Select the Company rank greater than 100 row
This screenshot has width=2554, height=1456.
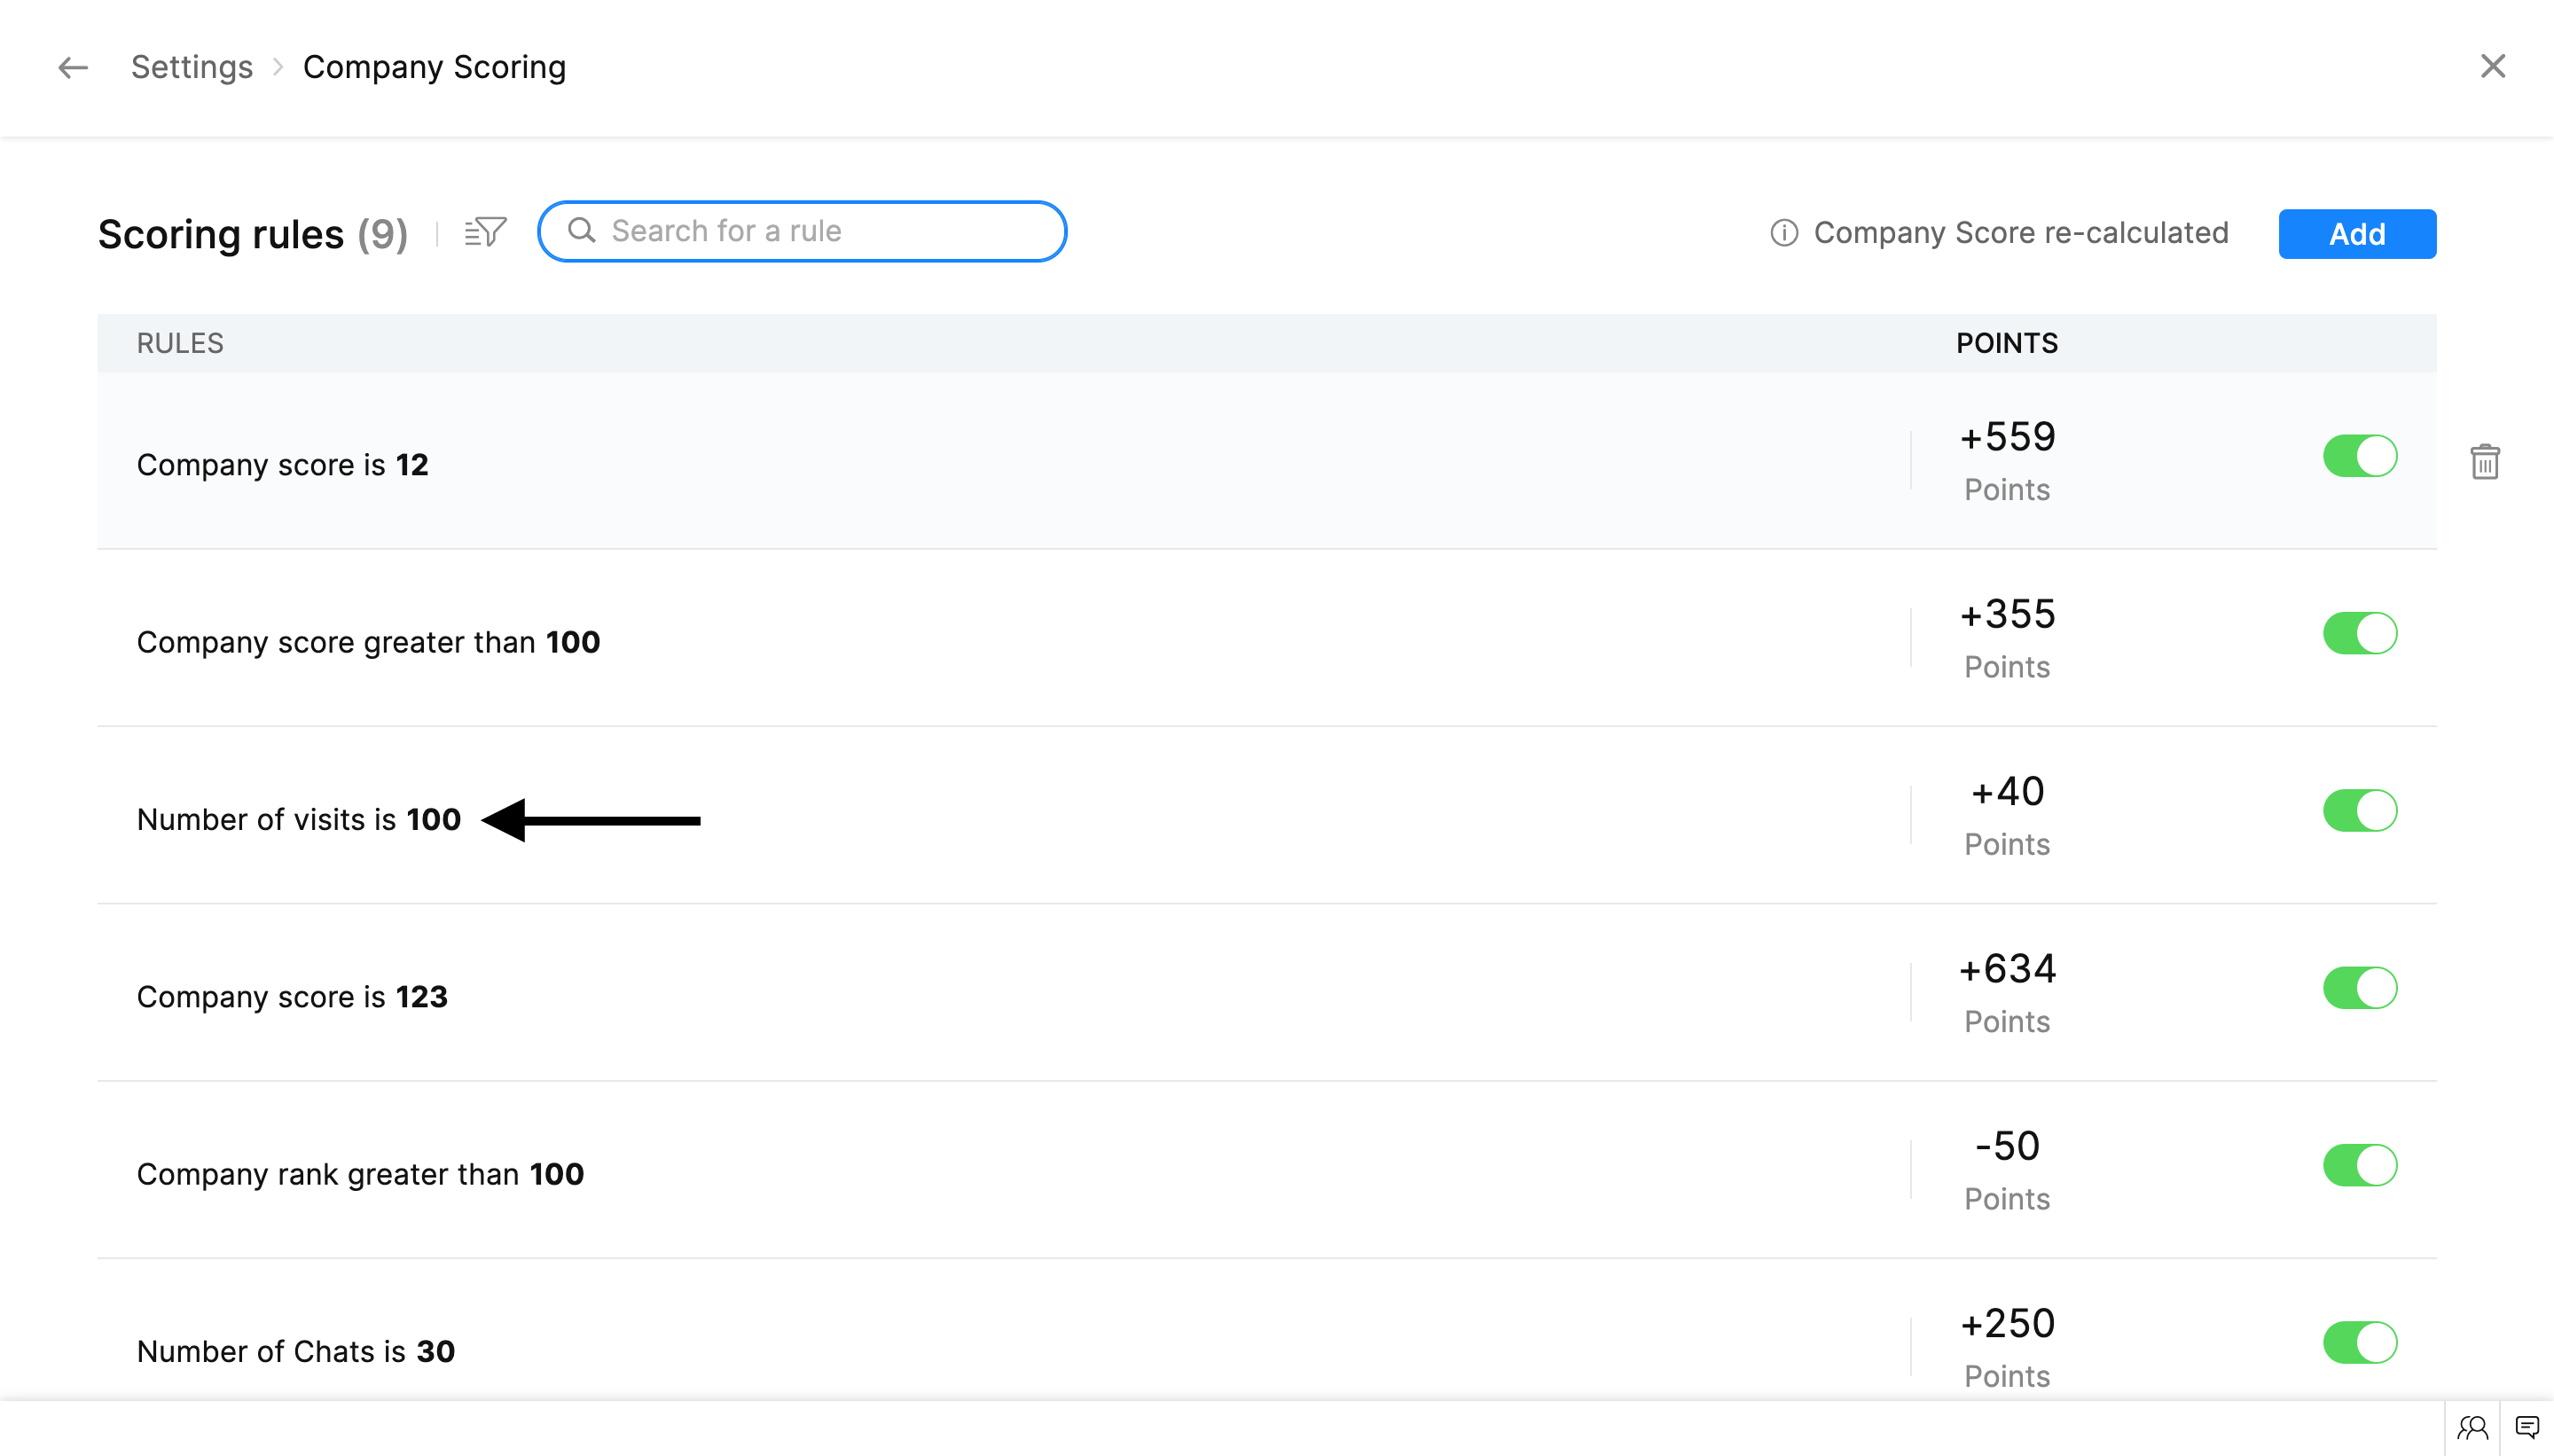tap(360, 1173)
